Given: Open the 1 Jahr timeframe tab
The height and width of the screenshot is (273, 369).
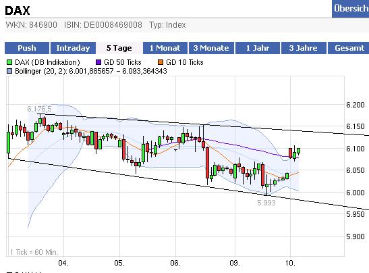Looking at the screenshot, I should tap(258, 48).
